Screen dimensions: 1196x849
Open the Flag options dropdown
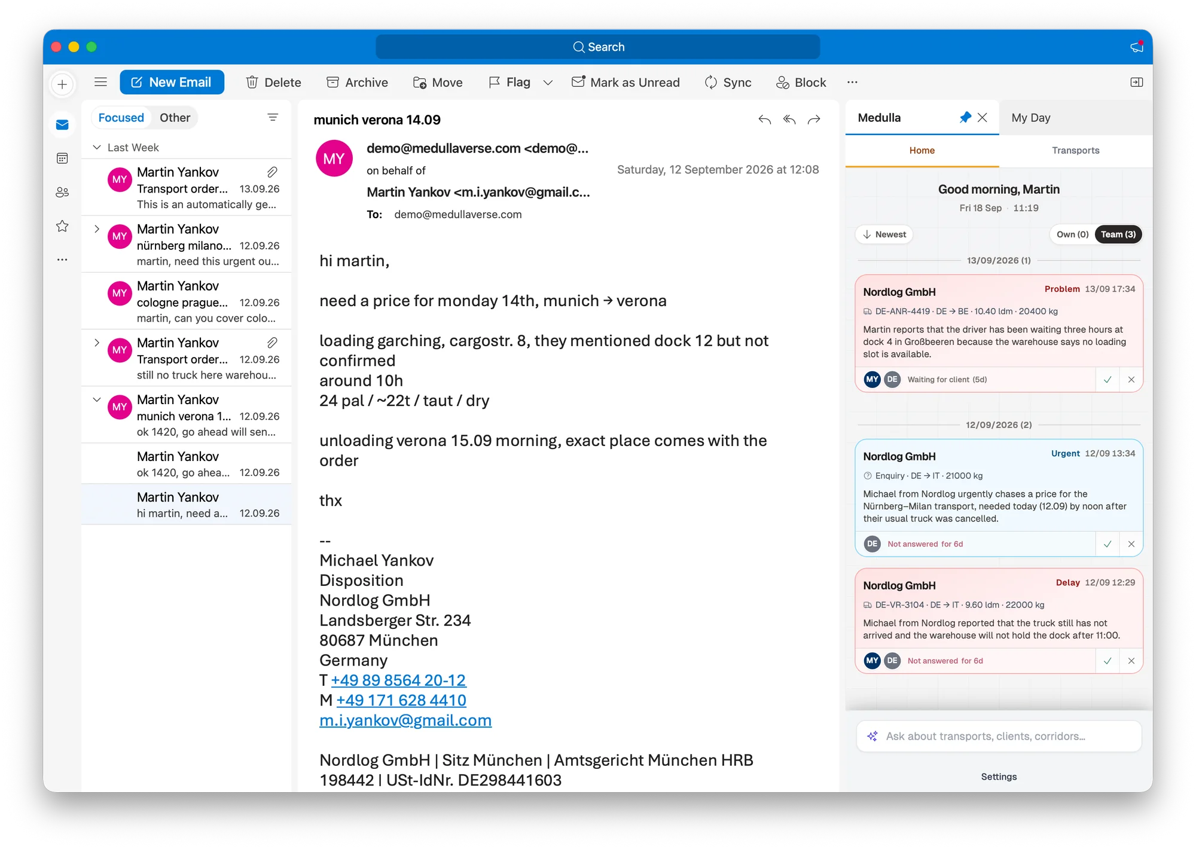[x=548, y=83]
